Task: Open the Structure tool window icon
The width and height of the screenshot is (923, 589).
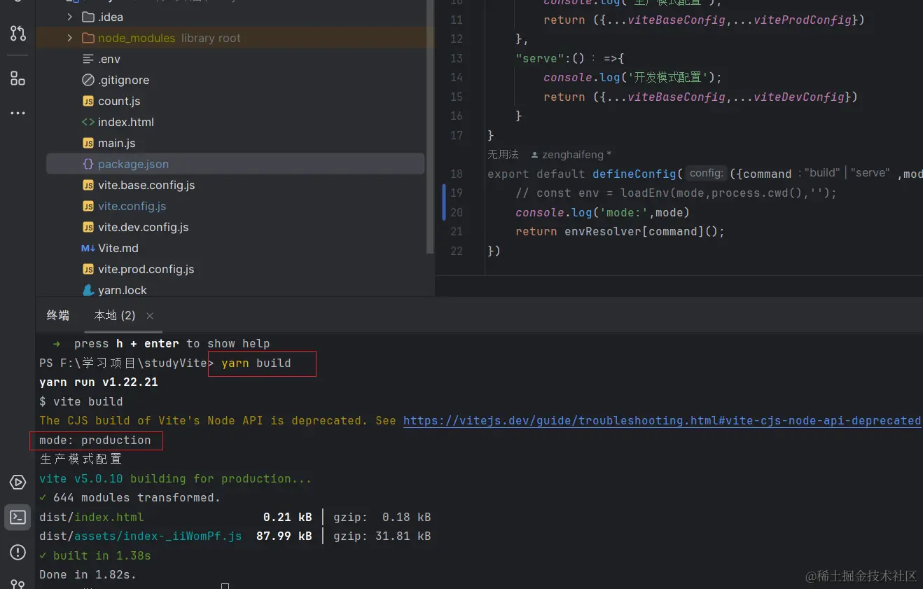Action: [18, 78]
